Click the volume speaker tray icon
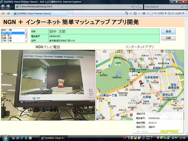The height and width of the screenshot is (141, 188). [176, 138]
